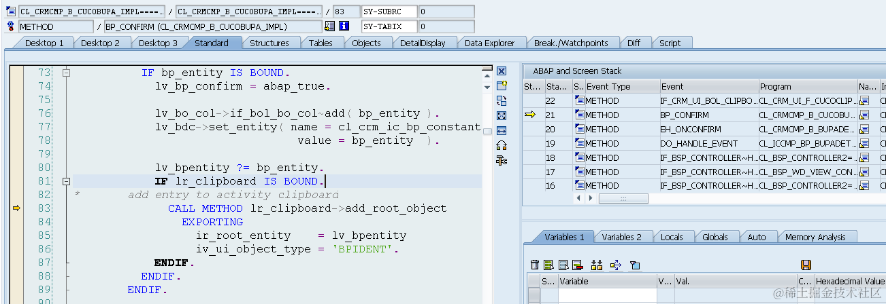Image resolution: width=886 pixels, height=304 pixels.
Task: Click the line number field showing 83
Action: (x=346, y=12)
